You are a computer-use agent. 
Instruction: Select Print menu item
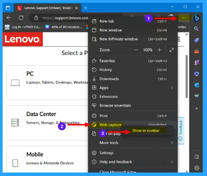tap(133, 116)
